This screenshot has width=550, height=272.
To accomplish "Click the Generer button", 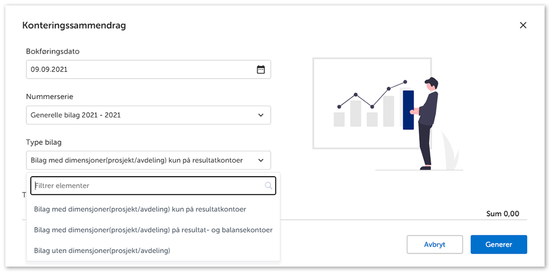I will tap(498, 244).
